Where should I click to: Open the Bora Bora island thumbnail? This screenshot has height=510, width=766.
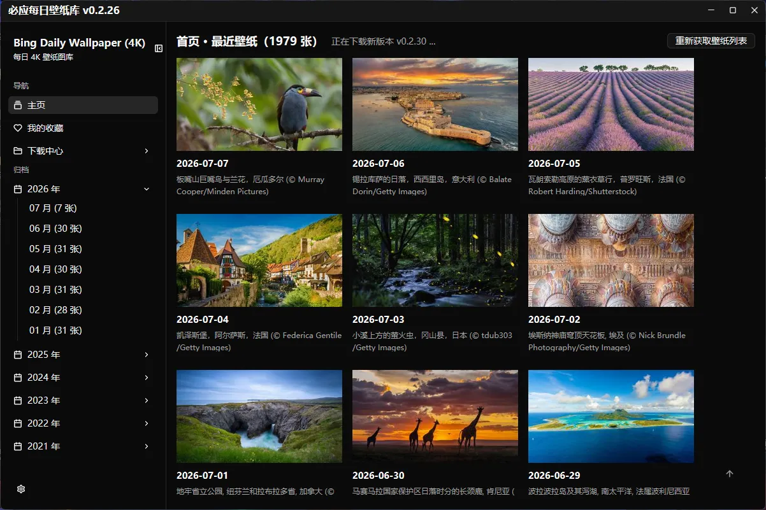click(611, 416)
